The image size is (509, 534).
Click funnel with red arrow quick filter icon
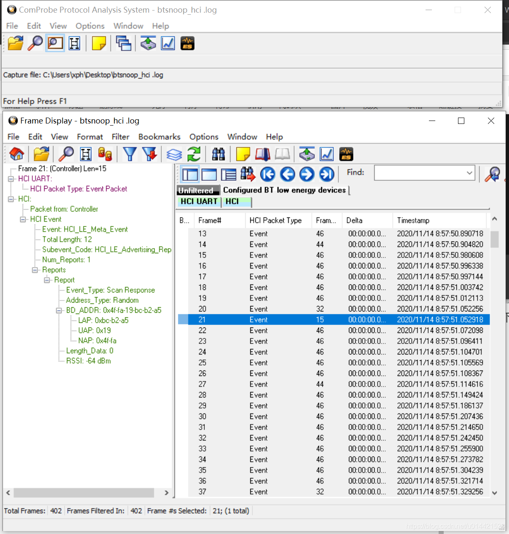point(150,154)
